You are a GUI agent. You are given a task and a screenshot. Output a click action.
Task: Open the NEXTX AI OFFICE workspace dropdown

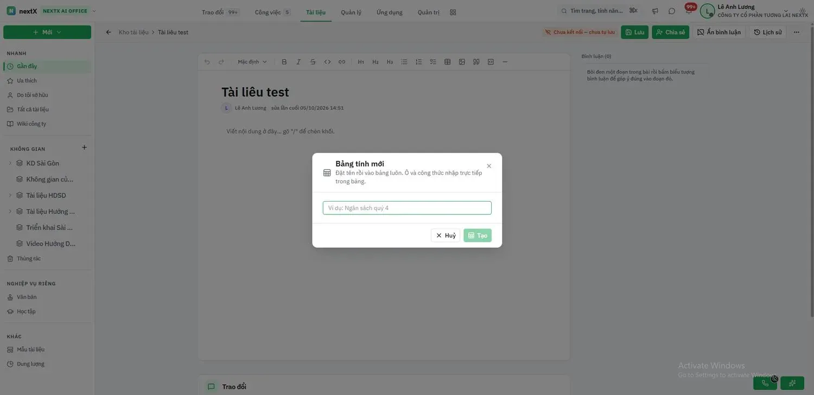tap(69, 11)
